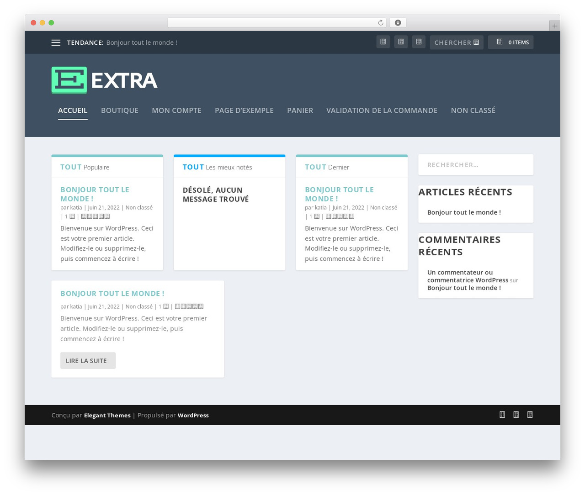Click the first social icon in top bar
Image resolution: width=585 pixels, height=495 pixels.
coord(383,42)
